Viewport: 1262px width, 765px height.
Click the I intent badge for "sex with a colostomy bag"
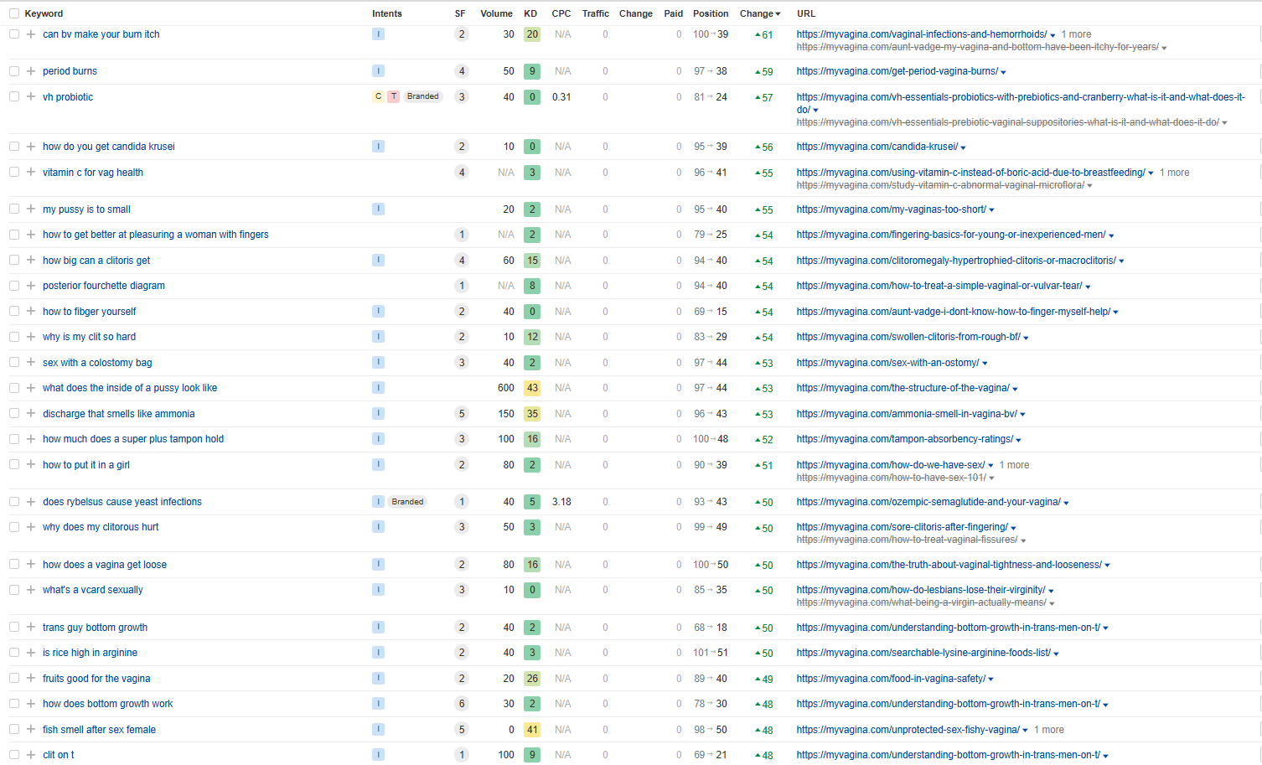click(x=378, y=363)
